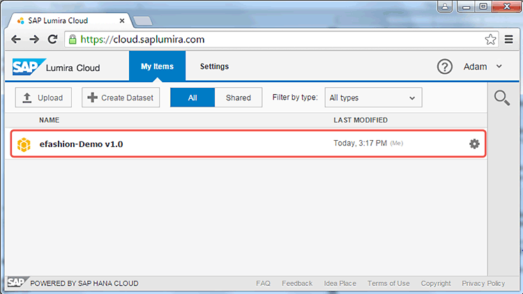Open the Privacy Policy link
523x294 pixels.
(483, 284)
